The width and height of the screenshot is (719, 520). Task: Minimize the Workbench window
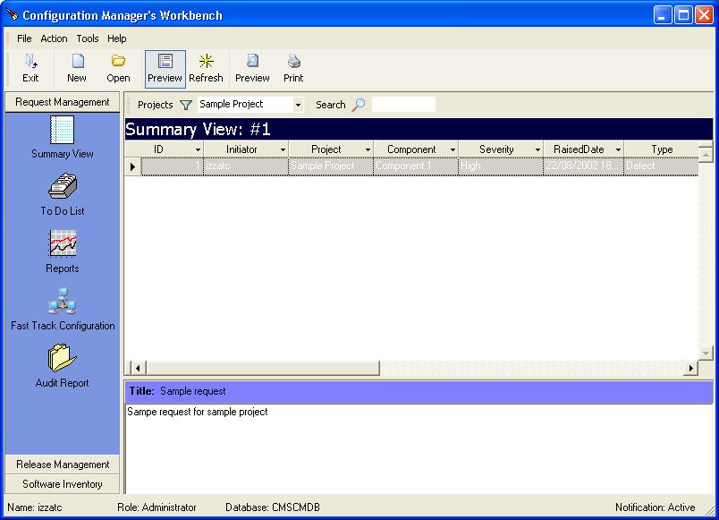pos(662,15)
